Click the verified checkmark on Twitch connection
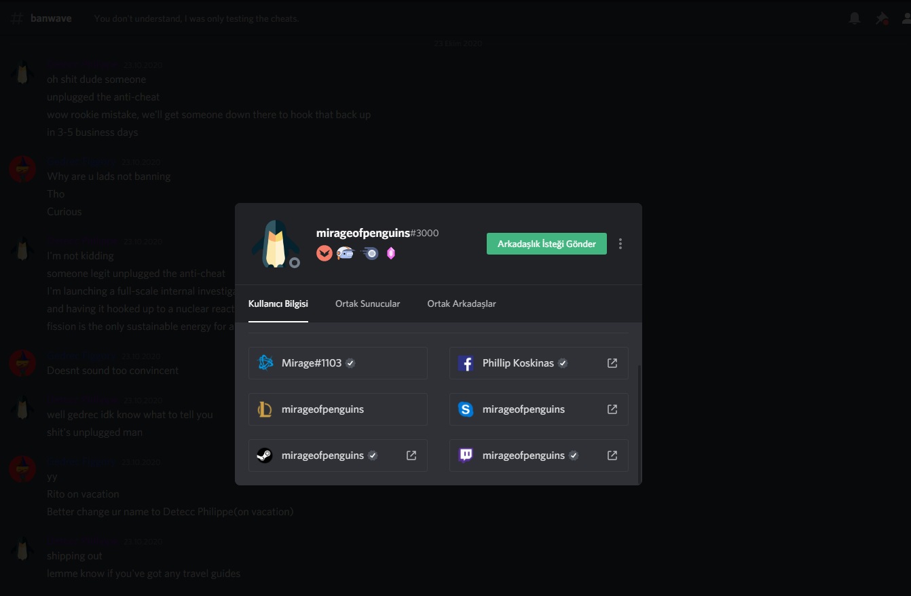 click(574, 455)
